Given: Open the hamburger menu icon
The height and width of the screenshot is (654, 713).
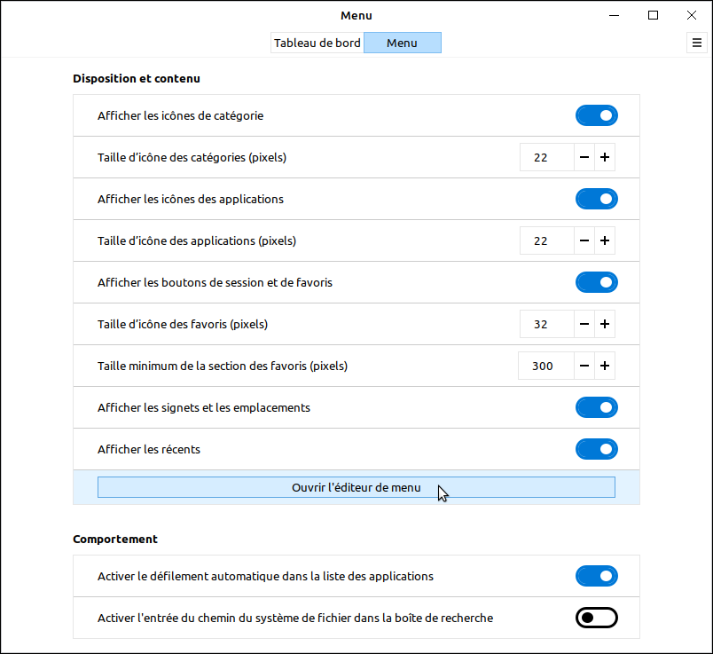Looking at the screenshot, I should [696, 43].
